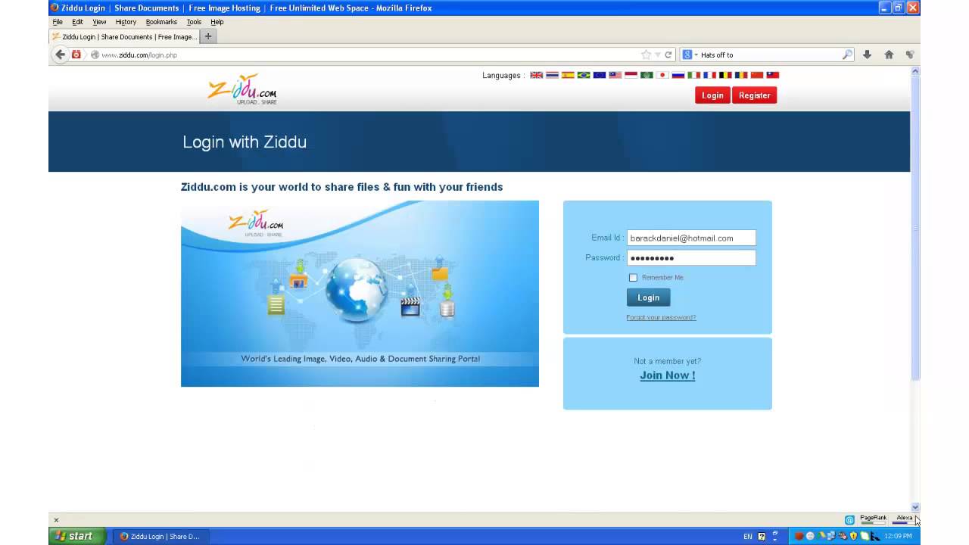This screenshot has width=969, height=545.
Task: Open the Windows start button
Action: (78, 536)
